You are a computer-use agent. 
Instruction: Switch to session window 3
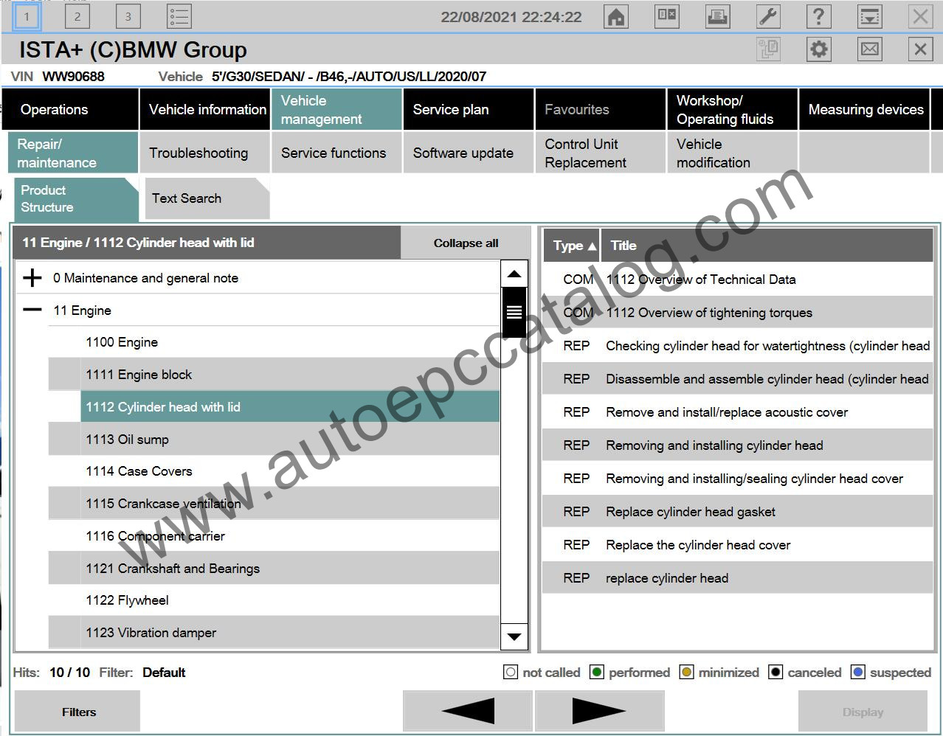pos(128,15)
